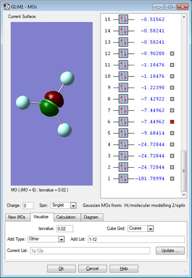Click the Ok button
This screenshot has width=192, height=278.
(x=61, y=269)
